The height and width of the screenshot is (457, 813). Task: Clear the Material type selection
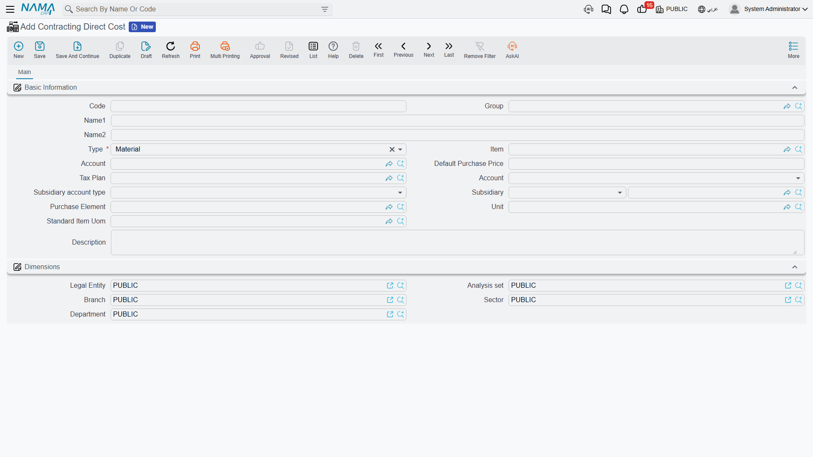pos(392,149)
